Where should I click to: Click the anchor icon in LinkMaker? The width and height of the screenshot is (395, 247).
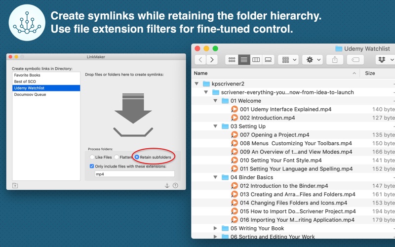click(167, 186)
